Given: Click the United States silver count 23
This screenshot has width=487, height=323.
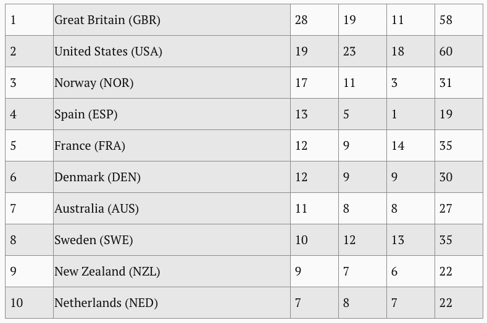Looking at the screenshot, I should tap(362, 51).
